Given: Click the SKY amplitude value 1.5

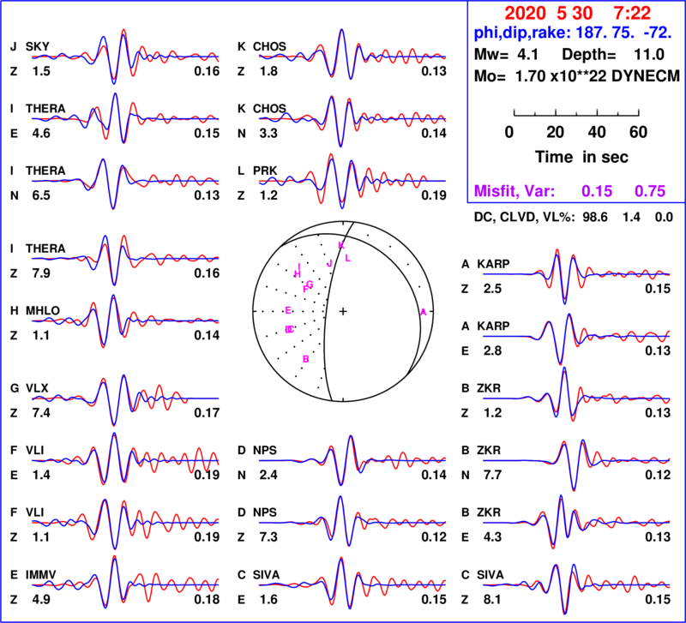Looking at the screenshot, I should click(x=41, y=71).
